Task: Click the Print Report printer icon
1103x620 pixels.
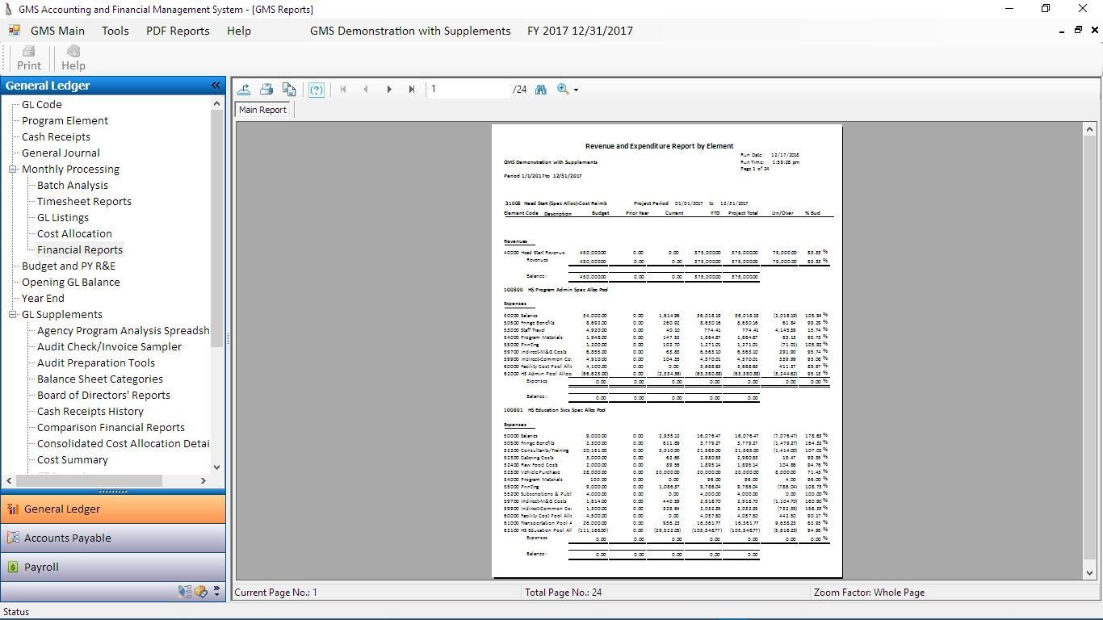Action: click(x=266, y=90)
